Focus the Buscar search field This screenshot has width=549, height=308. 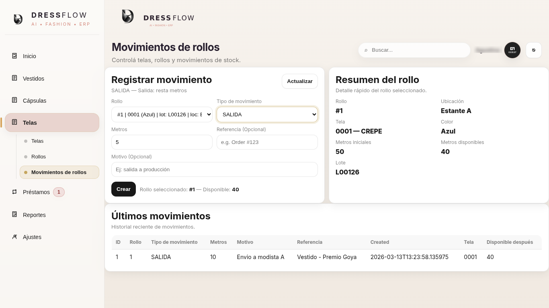(418, 50)
